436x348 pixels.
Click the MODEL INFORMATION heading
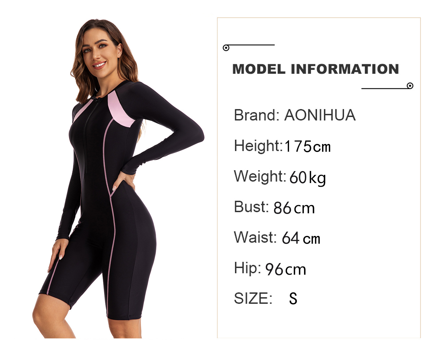[316, 69]
